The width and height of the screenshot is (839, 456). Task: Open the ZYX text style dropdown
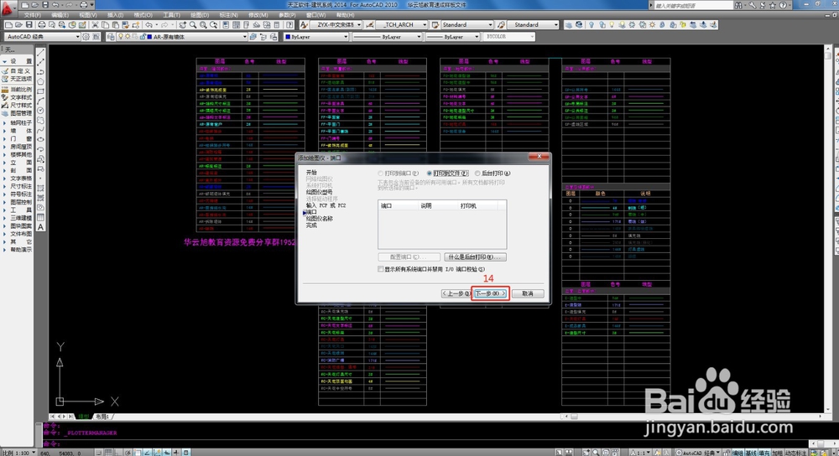[359, 25]
